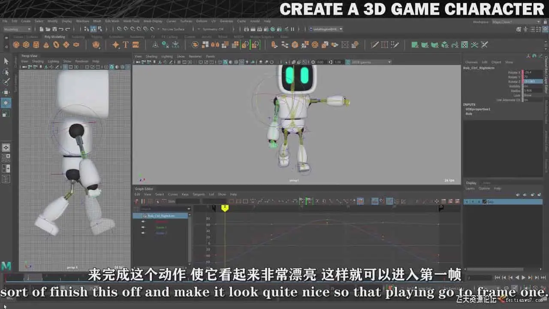Click the Pause viewport icon in status line

pos(293,29)
